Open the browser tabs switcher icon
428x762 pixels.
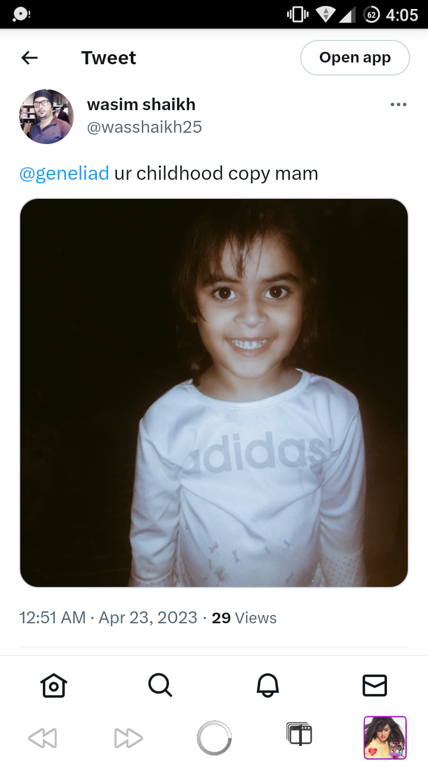(x=300, y=735)
